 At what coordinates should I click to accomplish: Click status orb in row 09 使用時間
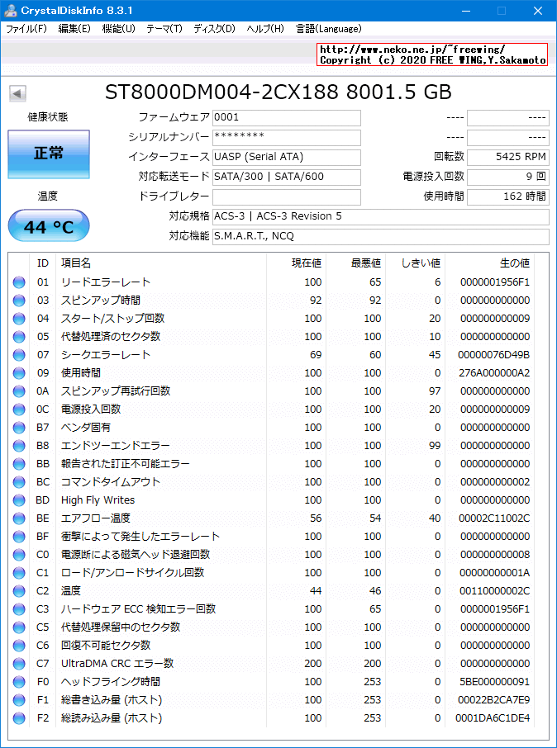coord(19,373)
